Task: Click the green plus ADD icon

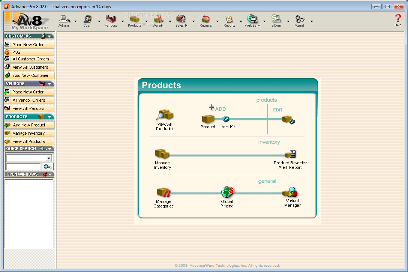Action: 211,107
